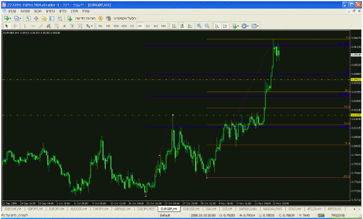Zoom in on the chart
Image resolution: width=363 pixels, height=219 pixels.
click(199, 26)
